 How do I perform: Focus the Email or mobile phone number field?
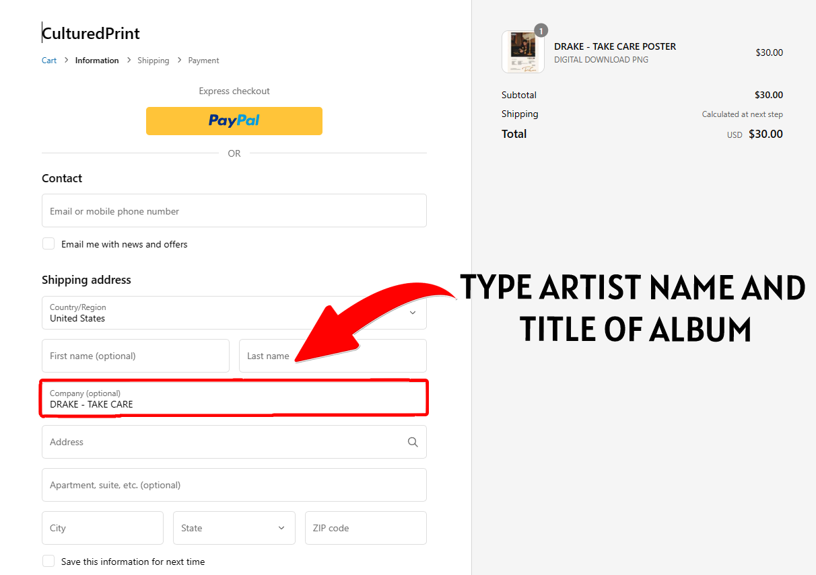tap(234, 211)
